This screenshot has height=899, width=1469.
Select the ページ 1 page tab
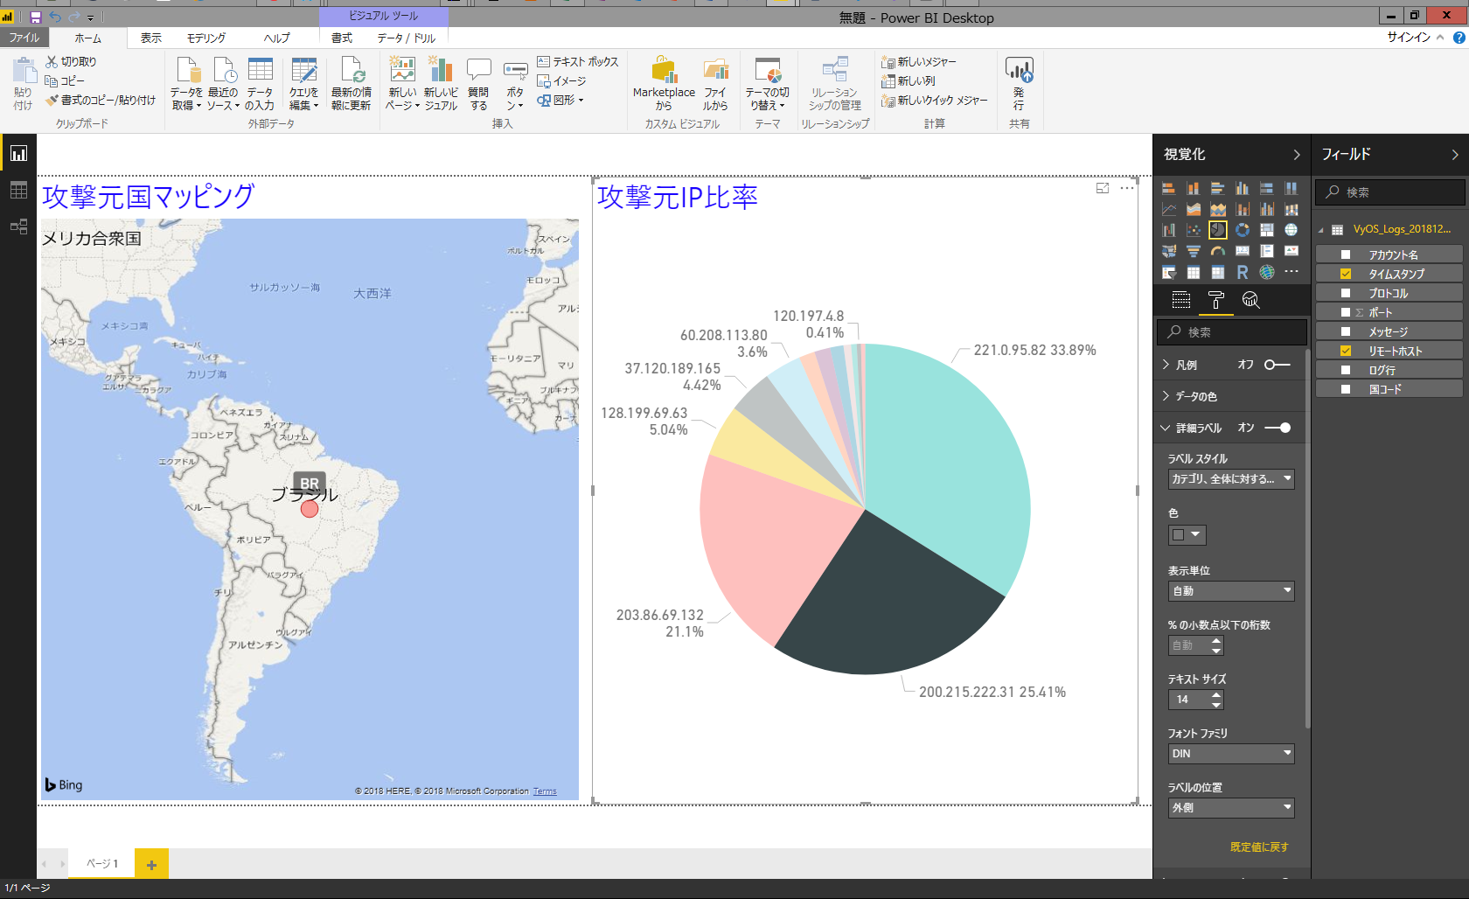click(102, 864)
